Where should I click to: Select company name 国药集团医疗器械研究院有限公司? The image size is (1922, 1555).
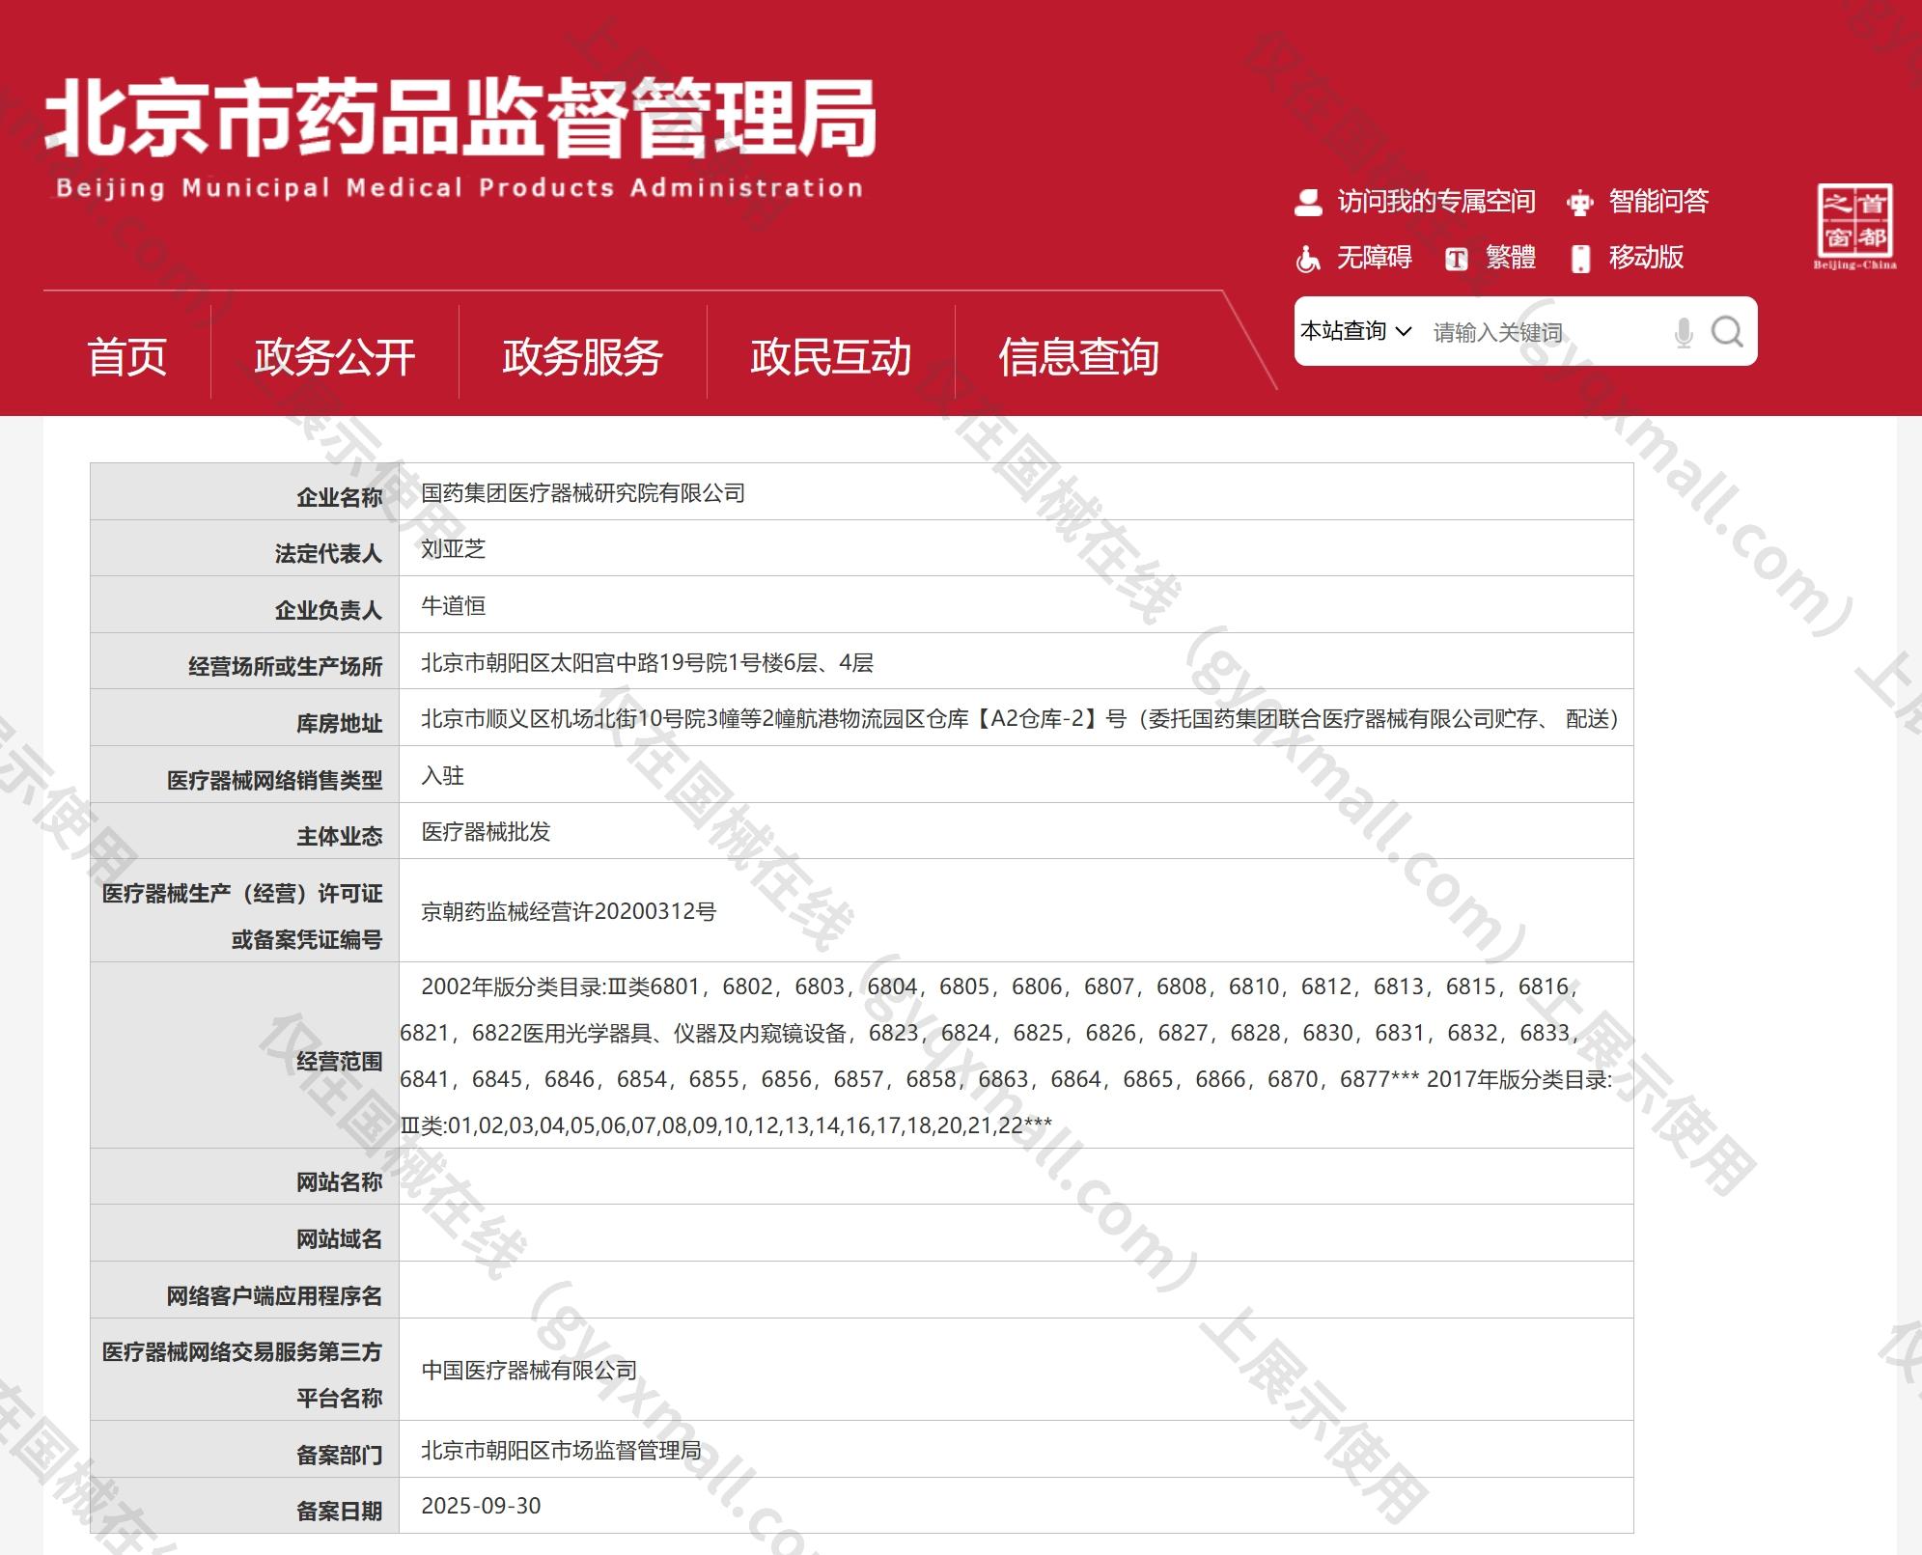point(583,492)
